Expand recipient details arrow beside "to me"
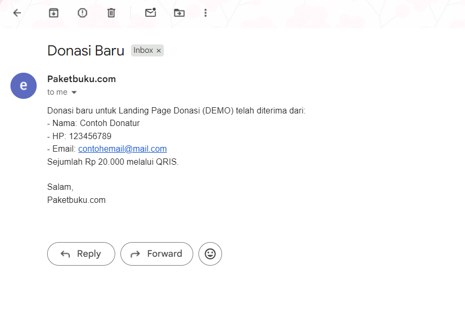 74,93
